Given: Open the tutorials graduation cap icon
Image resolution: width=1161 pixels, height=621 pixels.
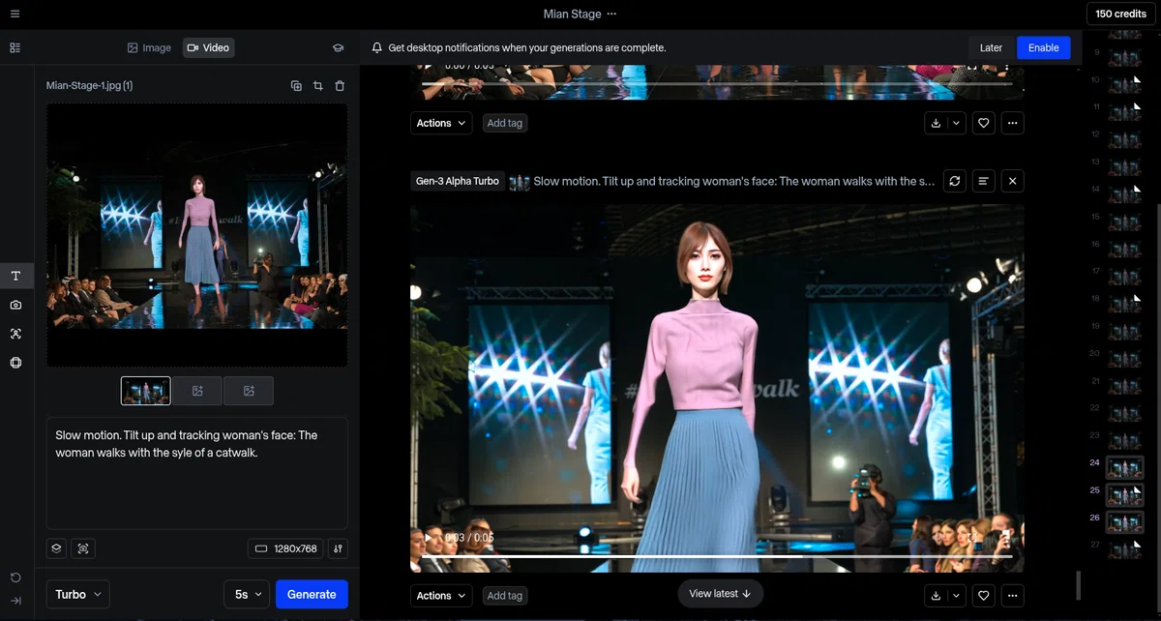Looking at the screenshot, I should click(x=338, y=47).
